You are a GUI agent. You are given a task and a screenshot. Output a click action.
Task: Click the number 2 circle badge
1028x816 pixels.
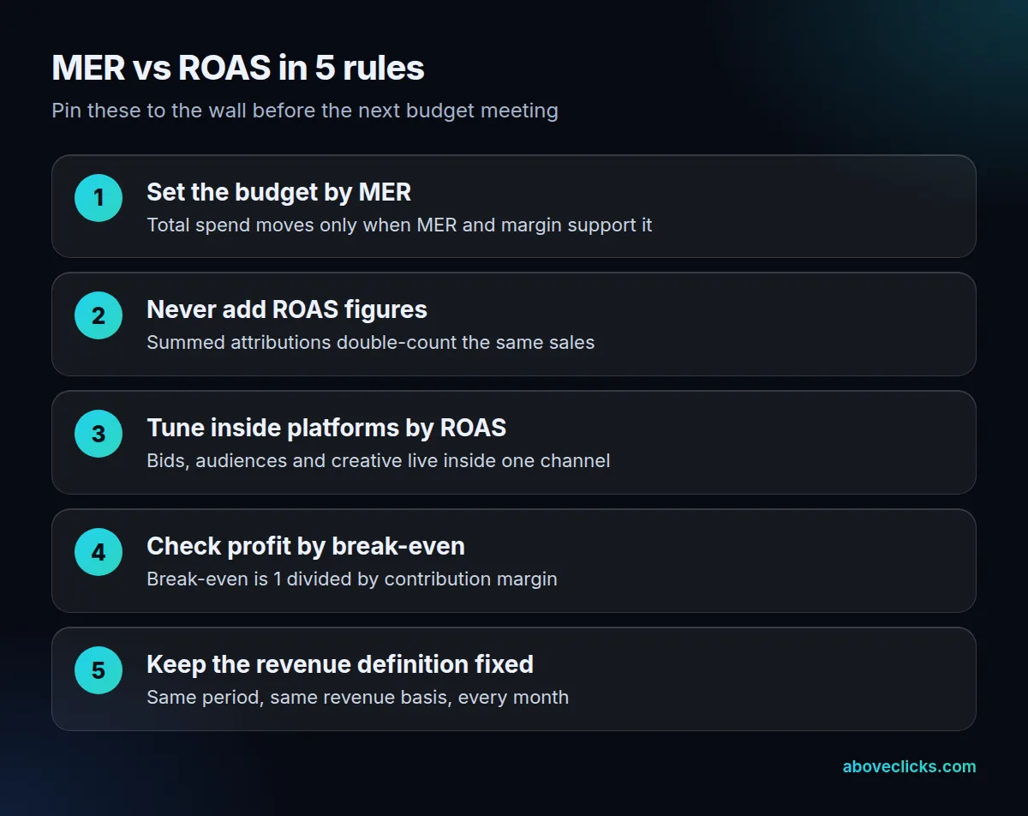pos(99,316)
